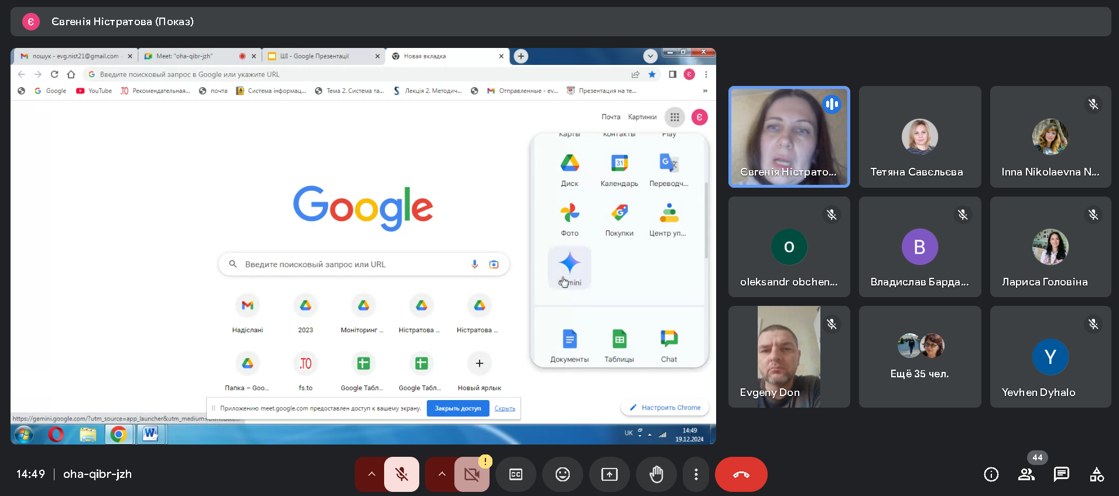Open the Картинки link

(642, 117)
